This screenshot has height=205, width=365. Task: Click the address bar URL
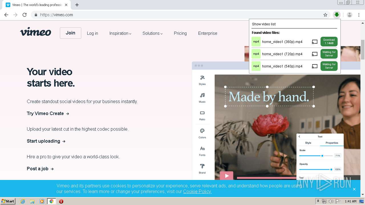click(x=56, y=15)
